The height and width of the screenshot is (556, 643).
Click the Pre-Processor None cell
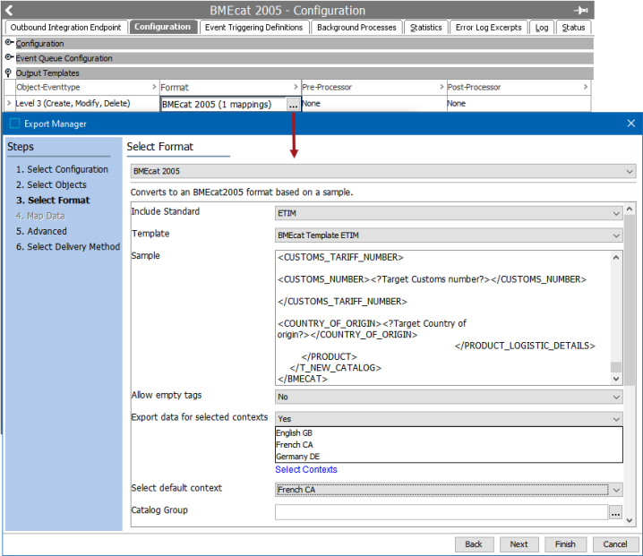click(374, 103)
